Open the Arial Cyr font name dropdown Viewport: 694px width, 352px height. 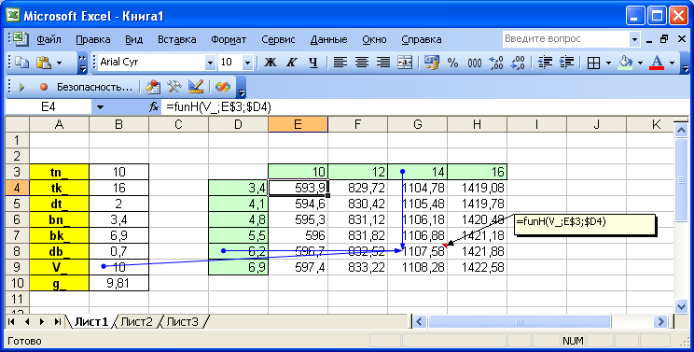click(x=210, y=63)
